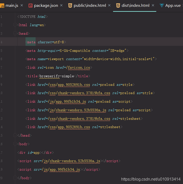Close the package.json tab

tap(61, 5)
